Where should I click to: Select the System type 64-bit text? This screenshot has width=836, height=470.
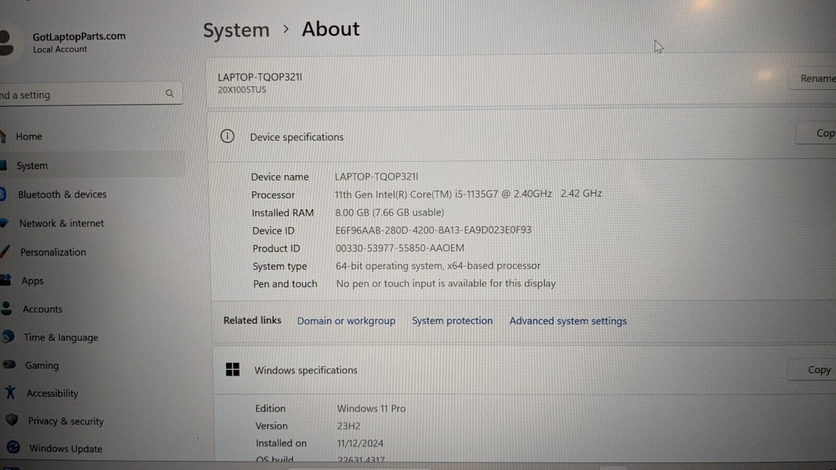click(x=438, y=265)
